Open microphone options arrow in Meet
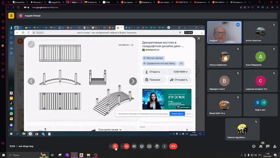280x158 pixels. pos(111,146)
